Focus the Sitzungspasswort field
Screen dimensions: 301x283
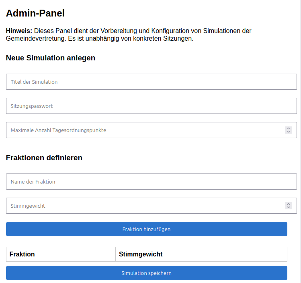pos(151,106)
